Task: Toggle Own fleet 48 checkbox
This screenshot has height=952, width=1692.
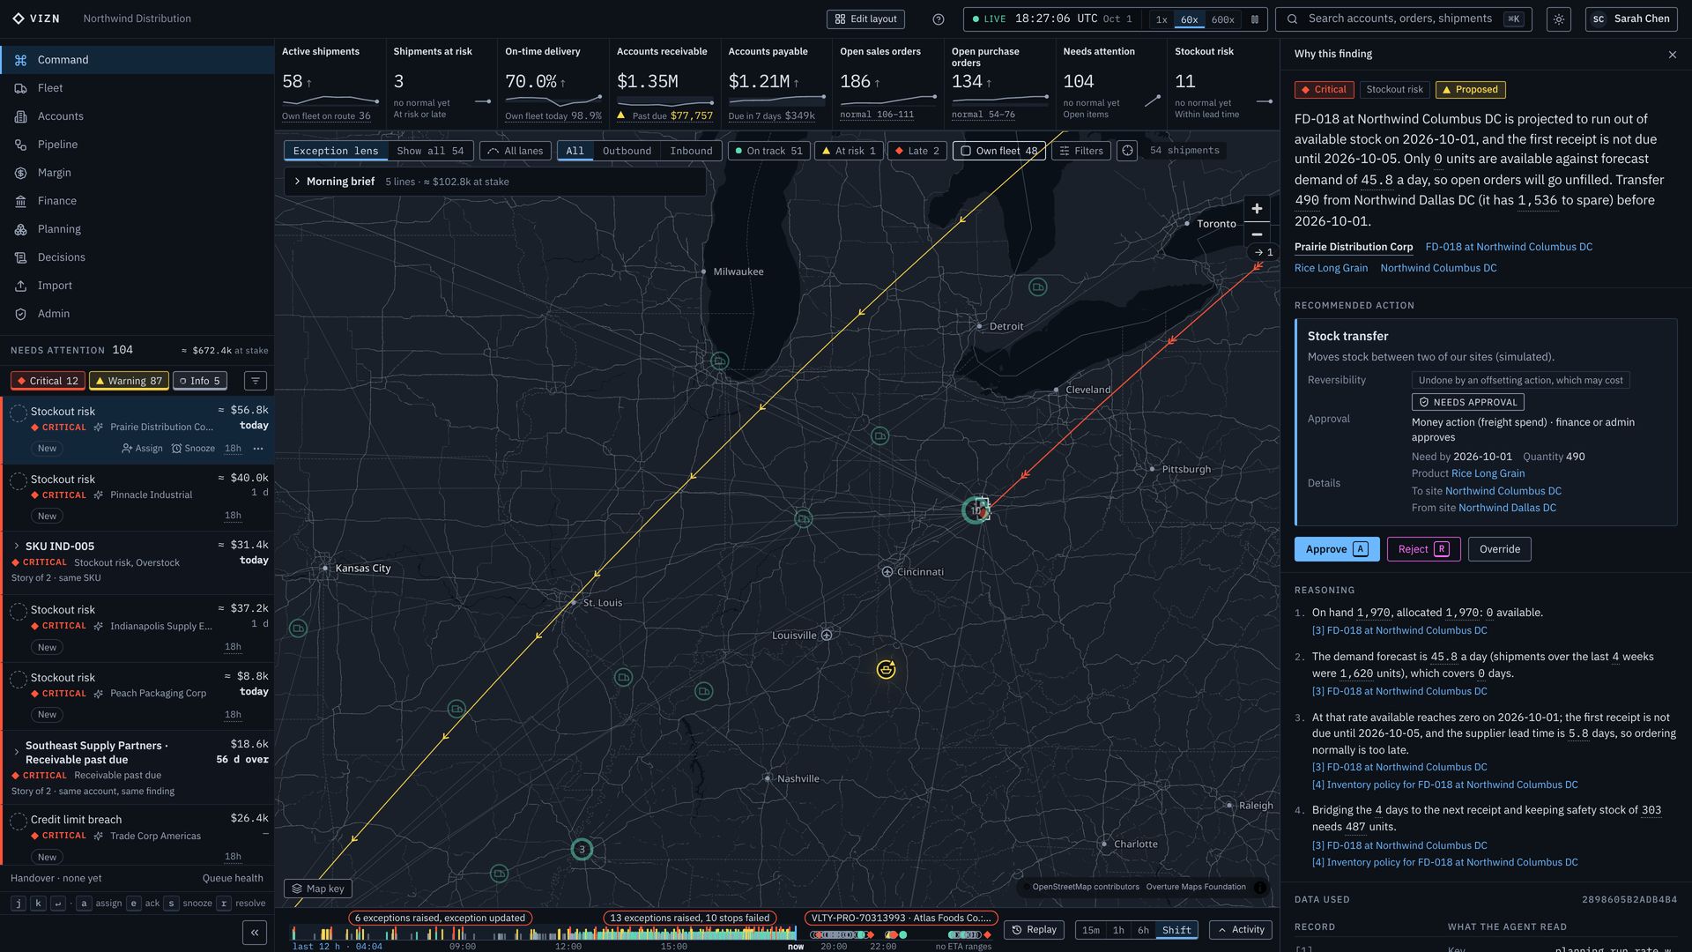Action: [x=999, y=151]
